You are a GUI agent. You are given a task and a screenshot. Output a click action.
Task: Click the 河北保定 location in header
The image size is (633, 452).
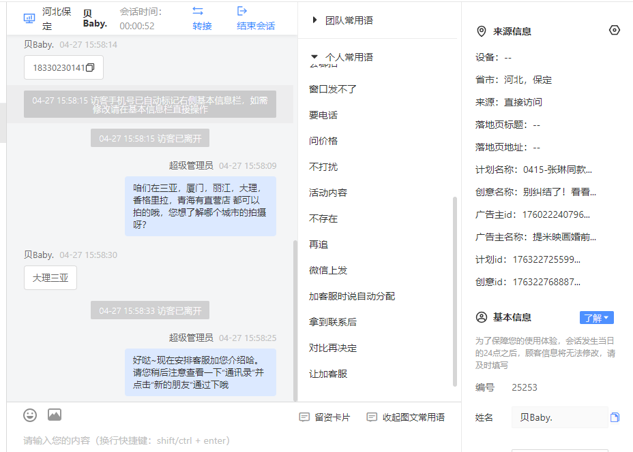57,19
